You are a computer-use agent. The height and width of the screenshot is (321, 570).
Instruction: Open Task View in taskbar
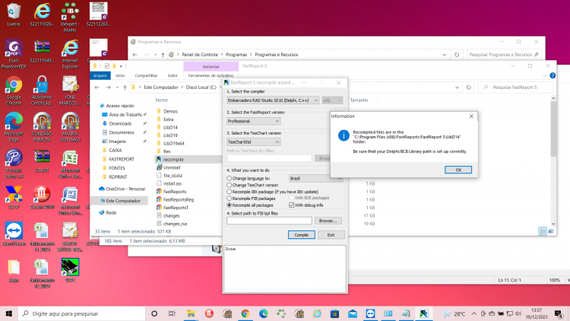[x=172, y=313]
